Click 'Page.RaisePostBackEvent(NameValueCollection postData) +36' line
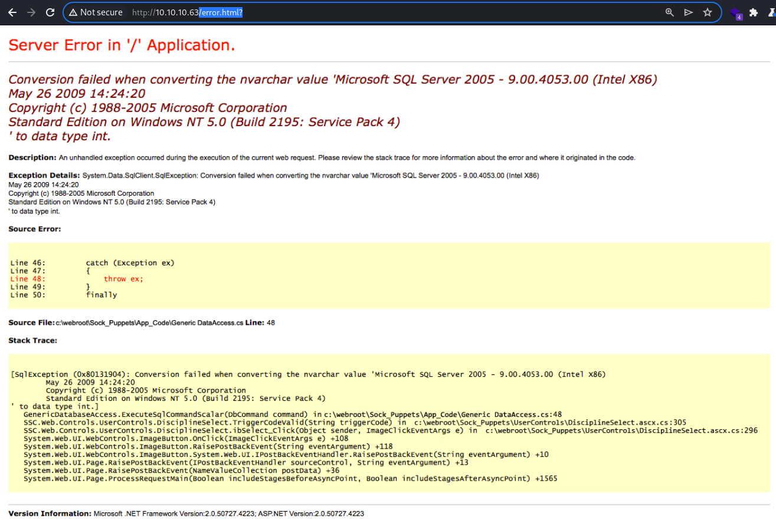This screenshot has width=776, height=523. pyautogui.click(x=182, y=471)
